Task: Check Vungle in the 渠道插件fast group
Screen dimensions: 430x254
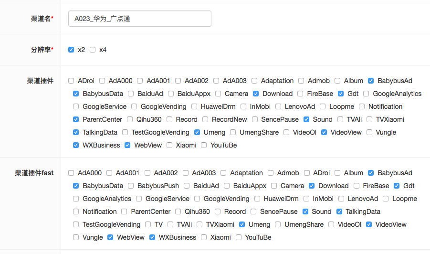Action: point(76,237)
